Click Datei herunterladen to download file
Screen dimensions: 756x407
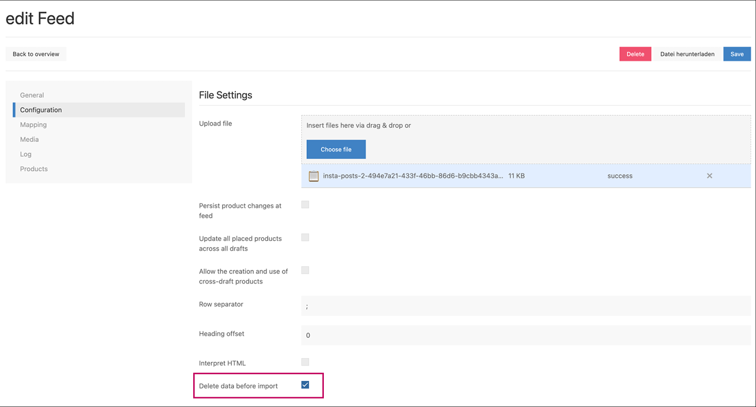(x=687, y=54)
